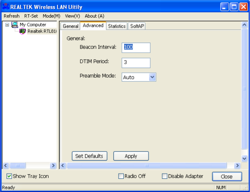Close the window with red X
The width and height of the screenshot is (250, 192).
click(x=244, y=7)
